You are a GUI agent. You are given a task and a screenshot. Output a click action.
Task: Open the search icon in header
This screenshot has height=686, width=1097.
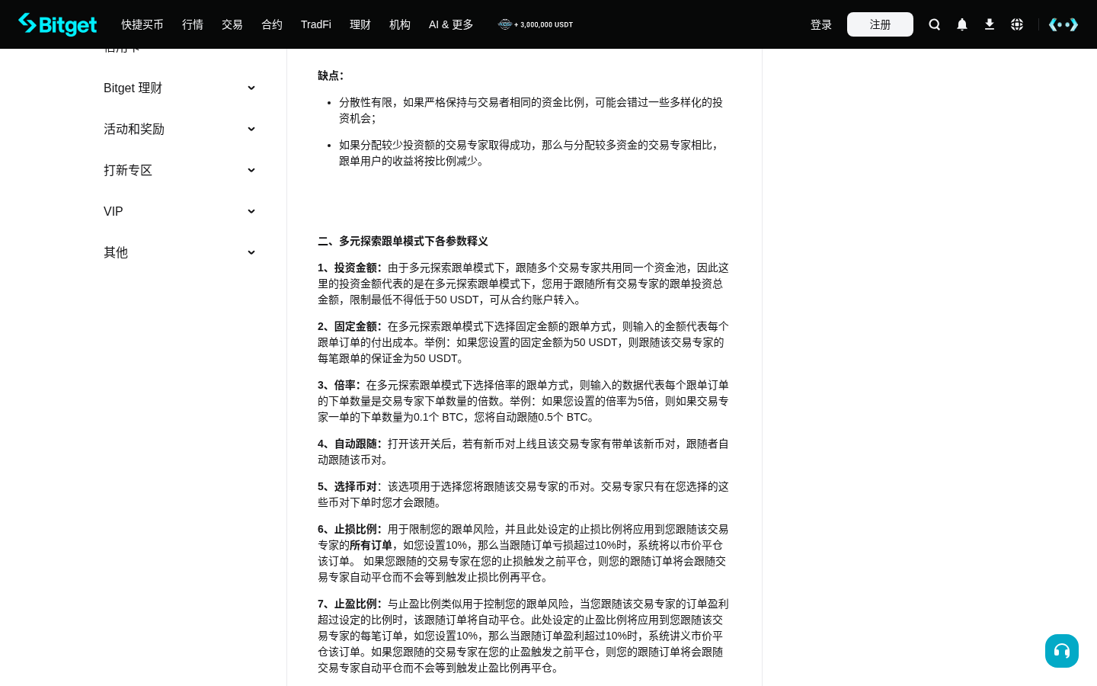pyautogui.click(x=935, y=24)
